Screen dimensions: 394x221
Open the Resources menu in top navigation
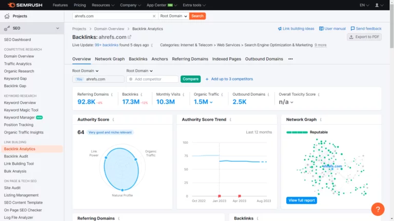click(x=103, y=5)
